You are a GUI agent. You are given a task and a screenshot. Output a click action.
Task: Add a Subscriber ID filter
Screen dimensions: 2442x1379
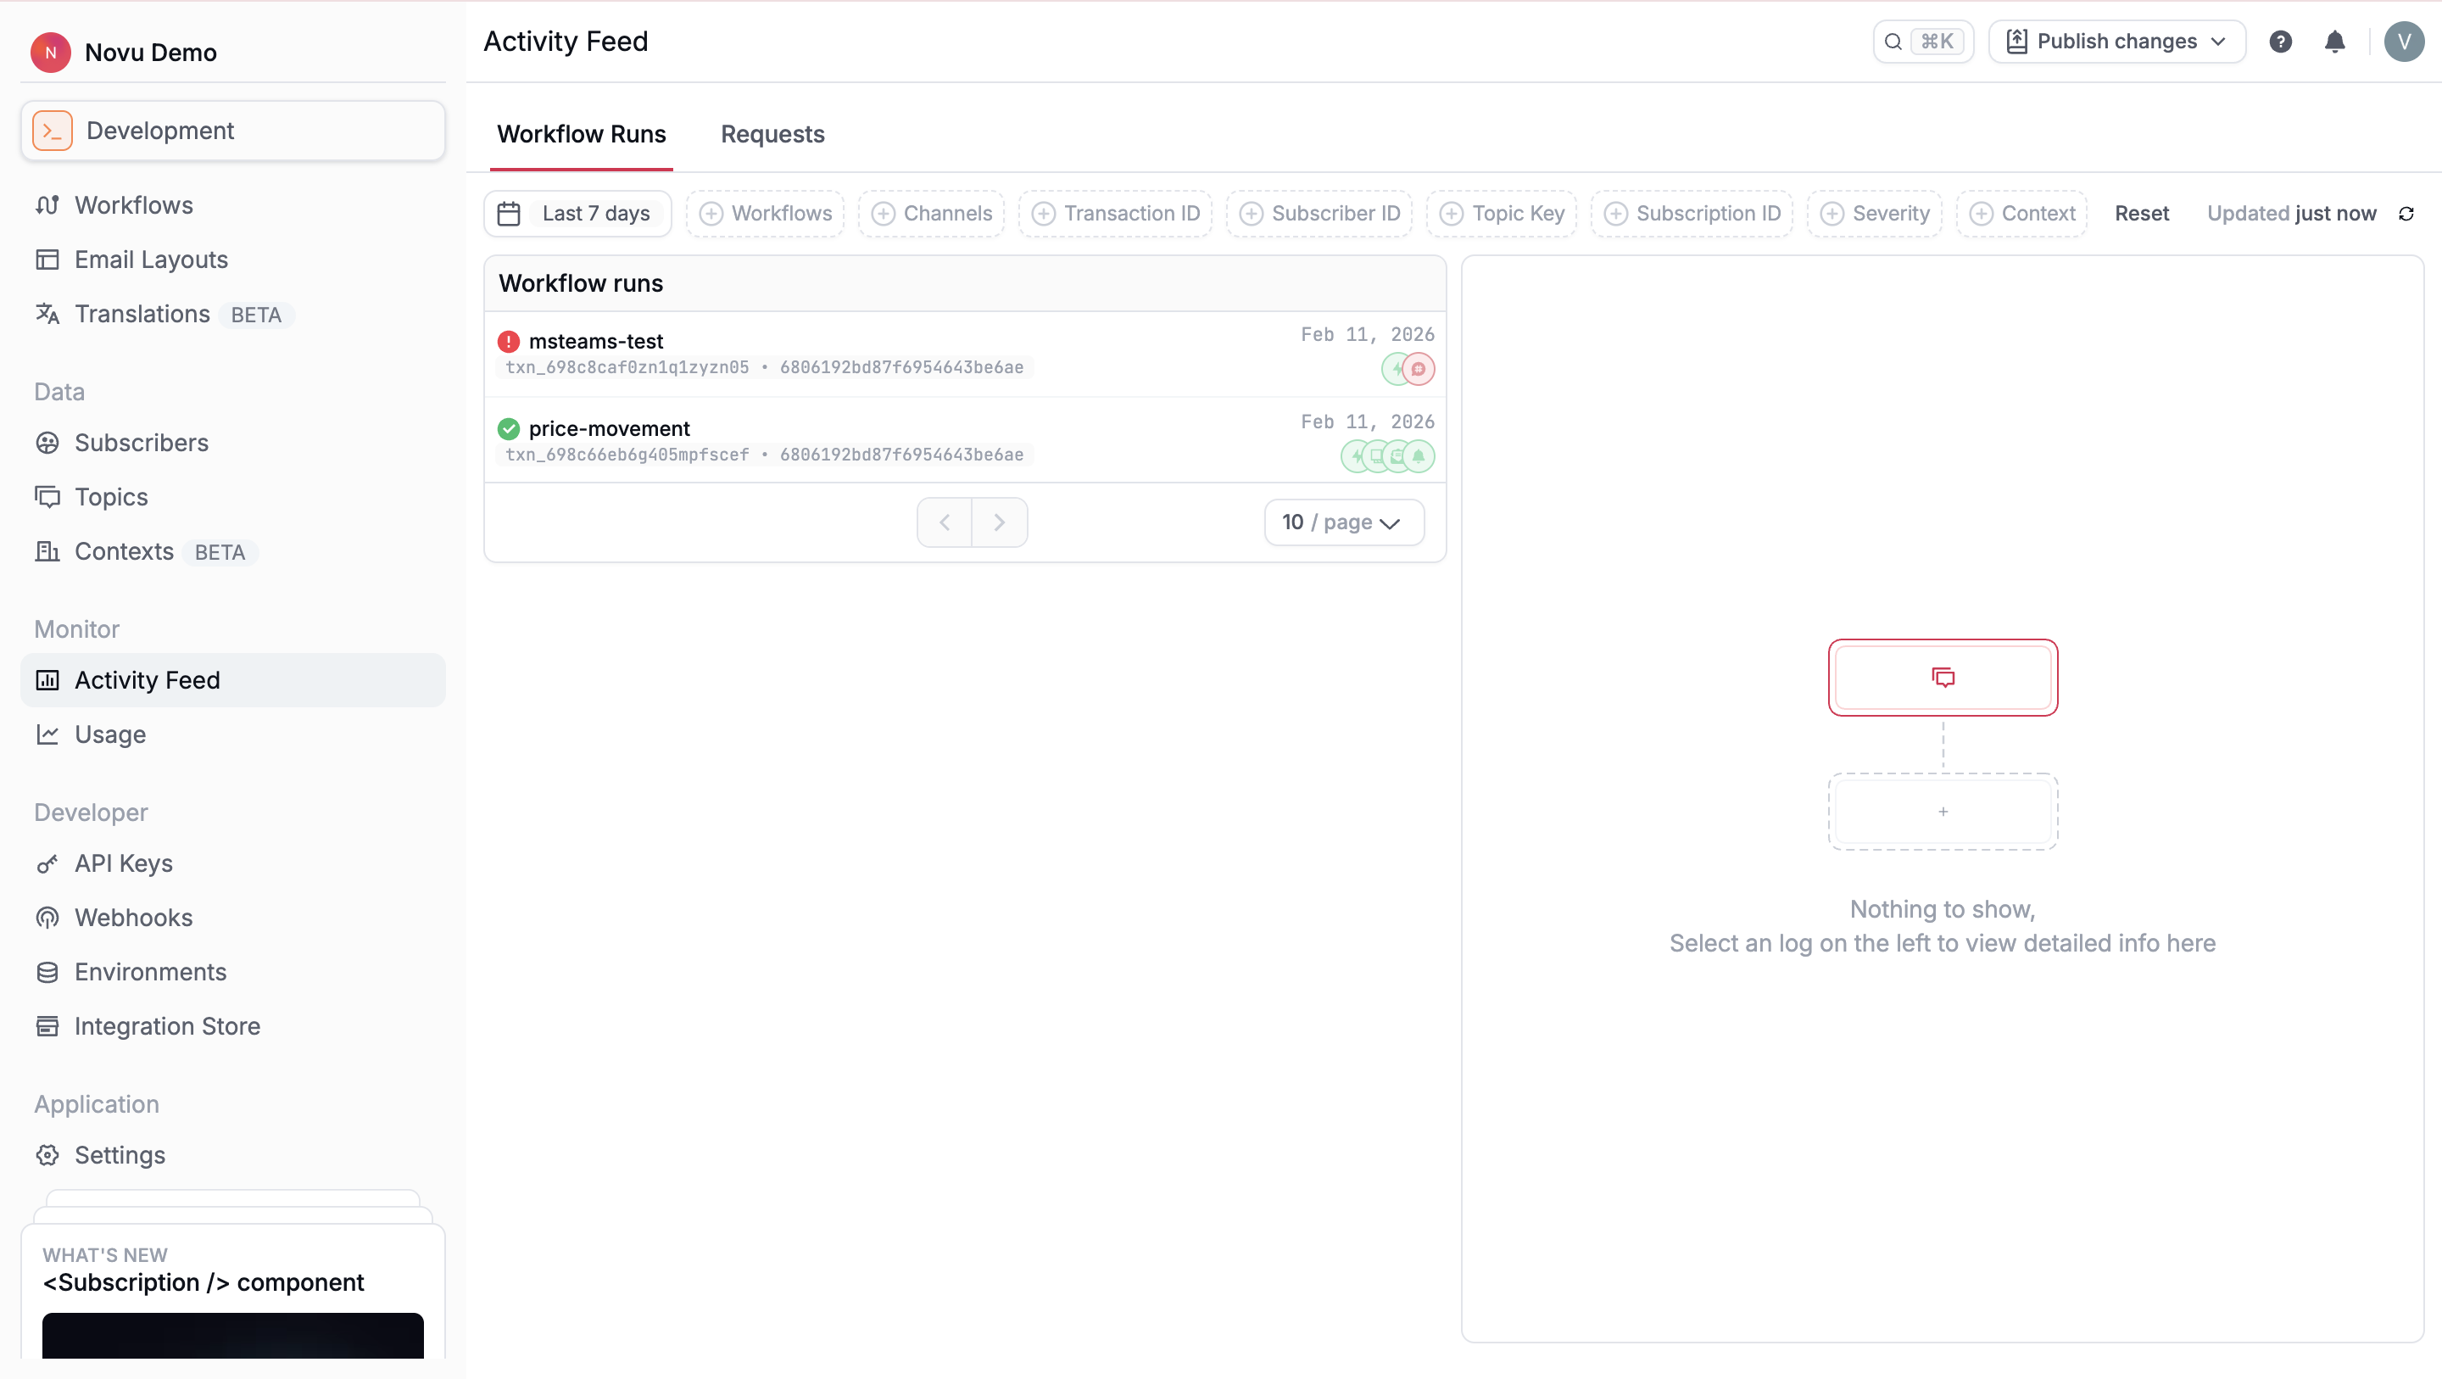pyautogui.click(x=1319, y=214)
